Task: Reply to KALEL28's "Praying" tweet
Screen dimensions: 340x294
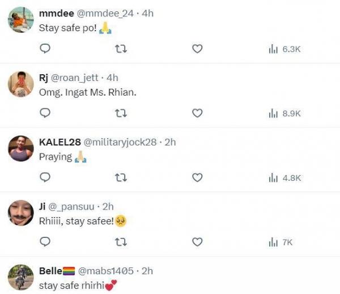Action: tap(45, 178)
